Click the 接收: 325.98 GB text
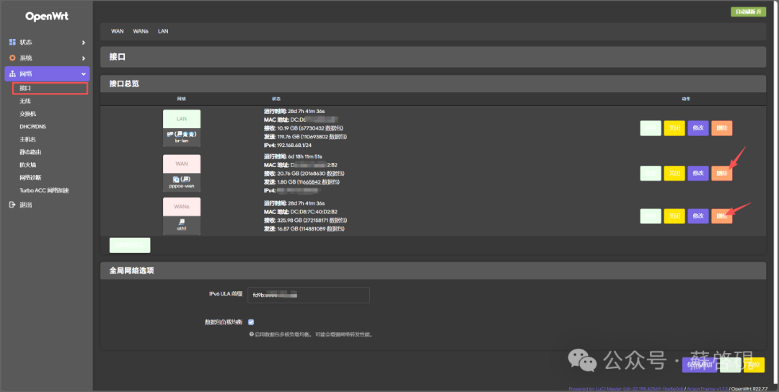Screen dimensions: 779x392 click(x=306, y=220)
